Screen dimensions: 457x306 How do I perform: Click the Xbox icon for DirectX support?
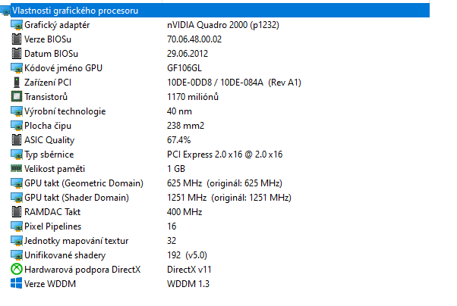(16, 270)
